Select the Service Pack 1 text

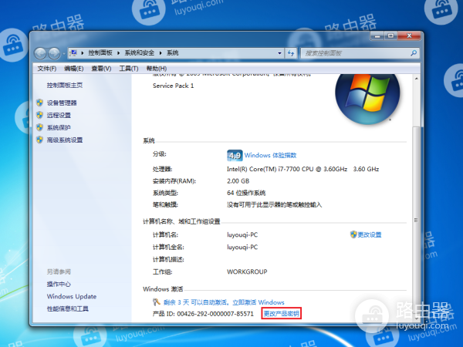(x=174, y=86)
